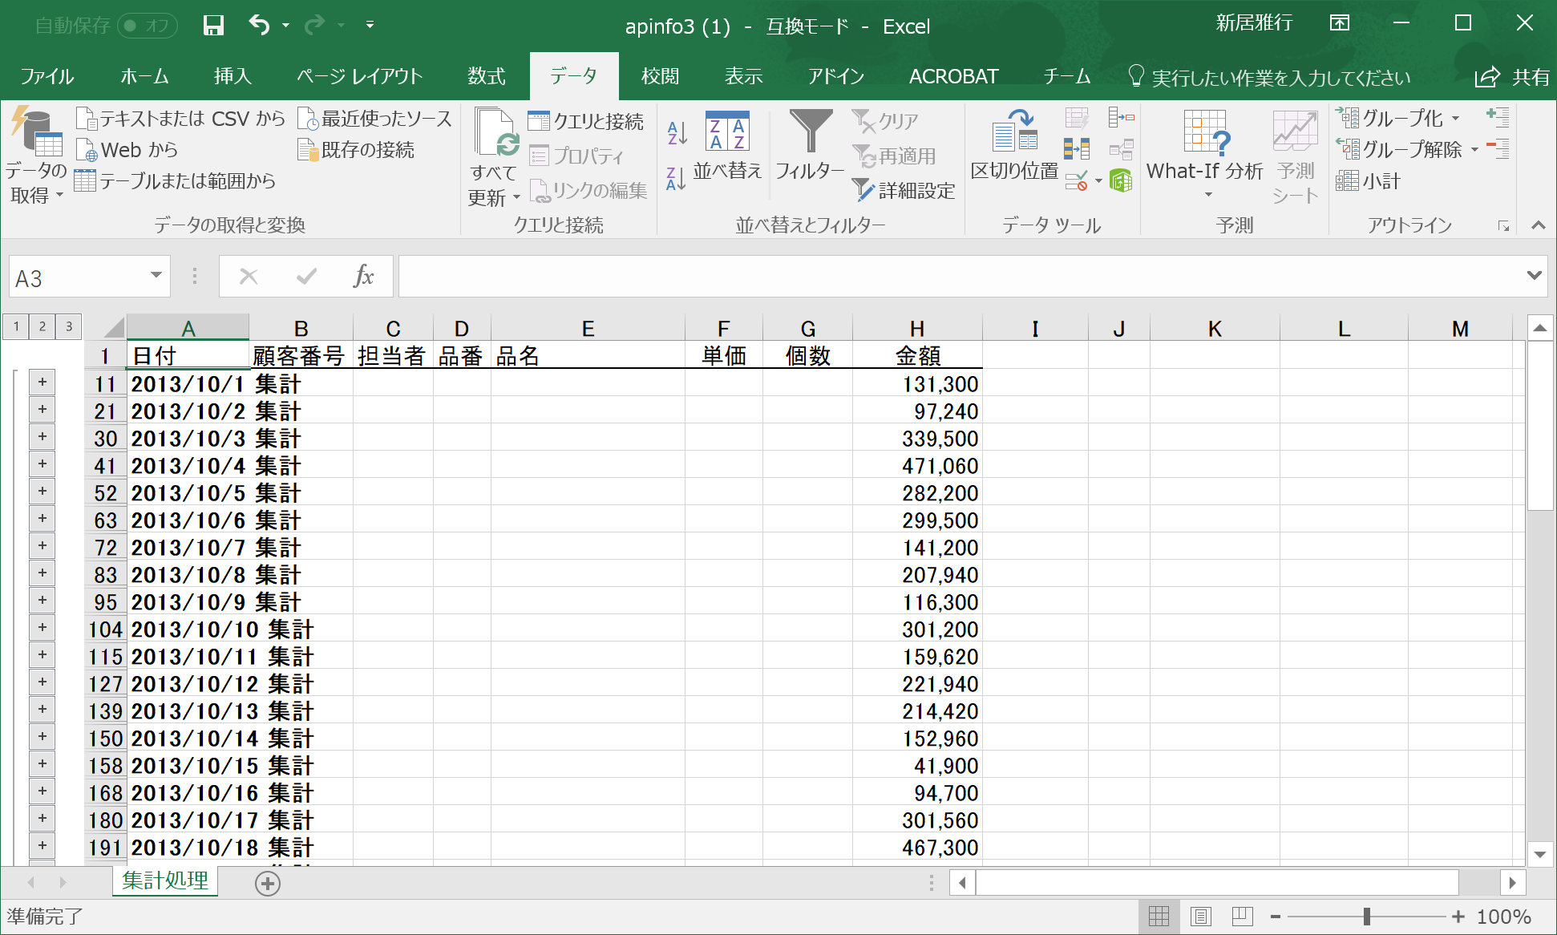Image resolution: width=1557 pixels, height=935 pixels.
Task: Click the descending Z-A sort icon
Action: point(677,178)
